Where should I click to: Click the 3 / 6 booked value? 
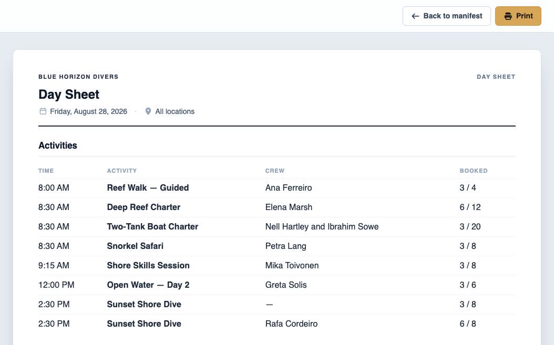pos(468,285)
